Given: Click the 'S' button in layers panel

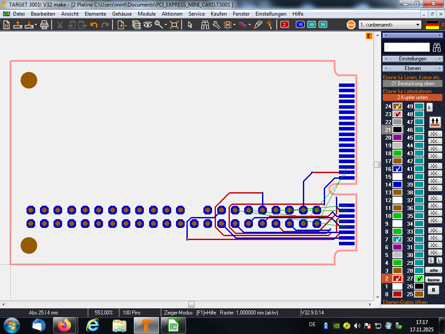Looking at the screenshot, I should click(x=431, y=261).
